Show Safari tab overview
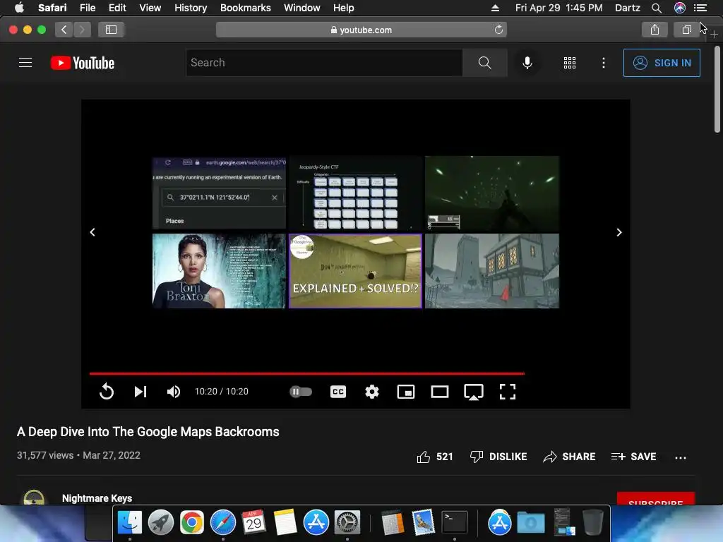723x542 pixels. pyautogui.click(x=686, y=30)
